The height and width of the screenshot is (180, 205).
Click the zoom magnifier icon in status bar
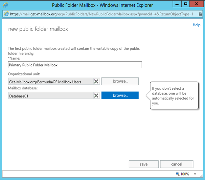[x=177, y=174]
